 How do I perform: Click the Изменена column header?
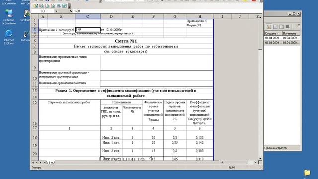pyautogui.click(x=291, y=33)
